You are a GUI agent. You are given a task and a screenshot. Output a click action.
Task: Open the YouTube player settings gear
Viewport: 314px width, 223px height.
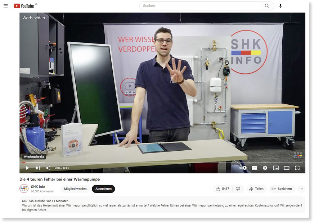[x=265, y=168]
